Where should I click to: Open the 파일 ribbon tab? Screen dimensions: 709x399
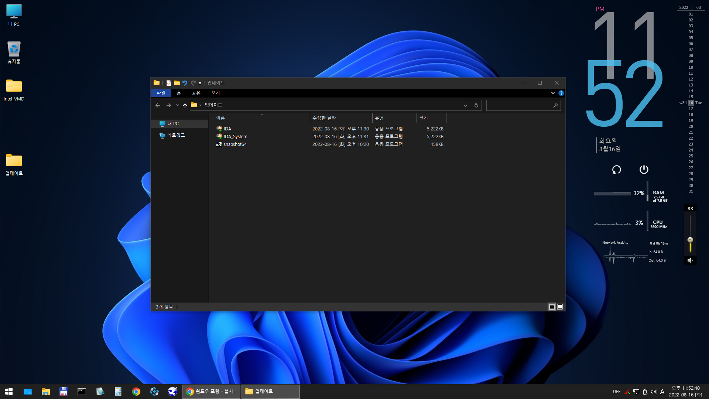coord(161,93)
